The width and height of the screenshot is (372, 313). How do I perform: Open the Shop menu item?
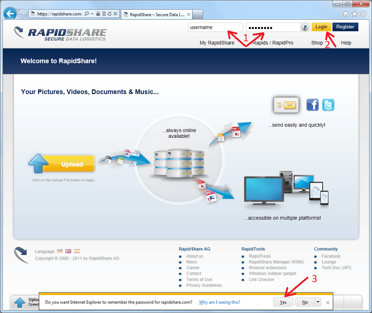point(317,43)
